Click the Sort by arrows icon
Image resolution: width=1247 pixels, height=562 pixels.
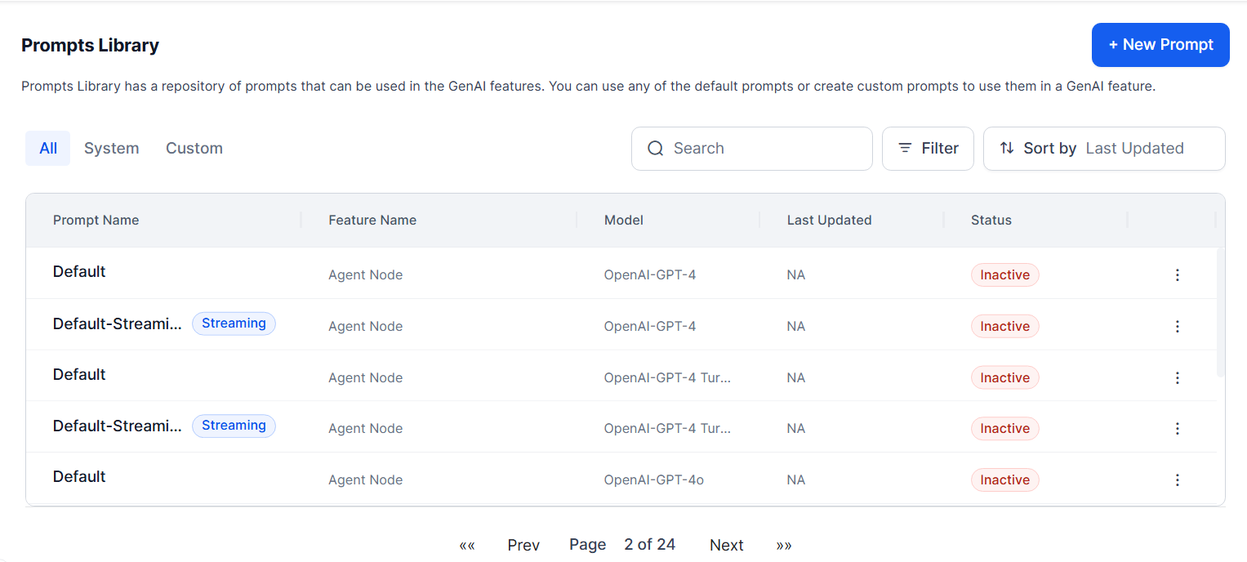(1007, 149)
